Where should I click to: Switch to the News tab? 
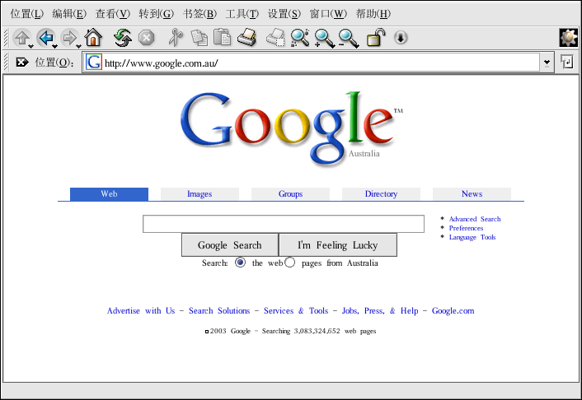(x=472, y=194)
